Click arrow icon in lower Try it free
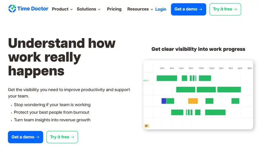This screenshot has width=258, height=147. (x=73, y=137)
